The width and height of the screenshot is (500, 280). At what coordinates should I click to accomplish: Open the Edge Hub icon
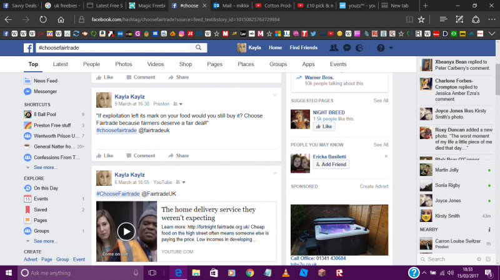tap(443, 19)
